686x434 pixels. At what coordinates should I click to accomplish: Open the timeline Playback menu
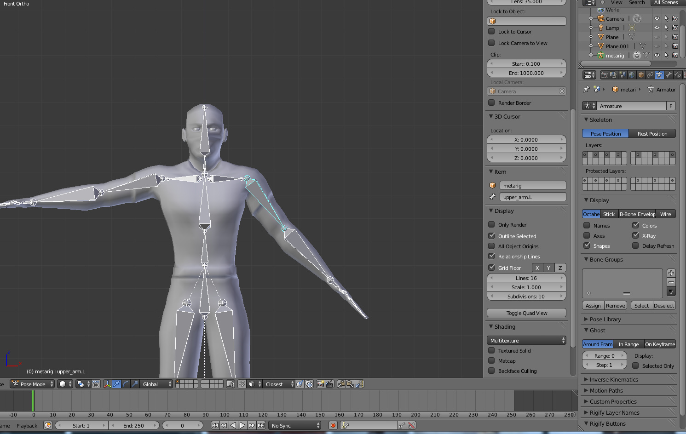pos(27,426)
